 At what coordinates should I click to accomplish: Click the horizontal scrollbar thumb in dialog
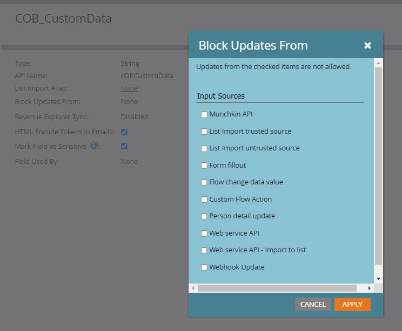pos(277,288)
